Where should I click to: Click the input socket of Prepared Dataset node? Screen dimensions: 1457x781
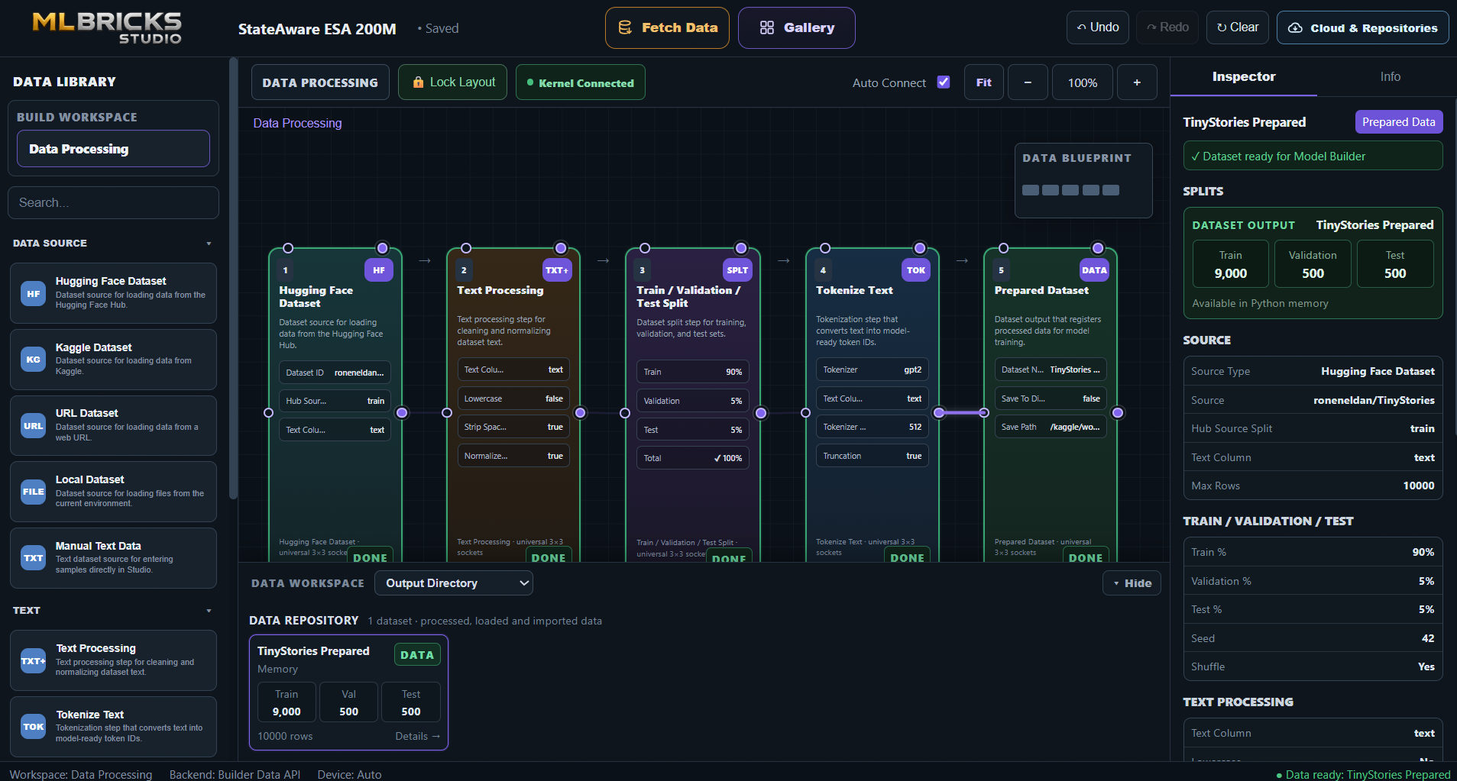tap(984, 413)
